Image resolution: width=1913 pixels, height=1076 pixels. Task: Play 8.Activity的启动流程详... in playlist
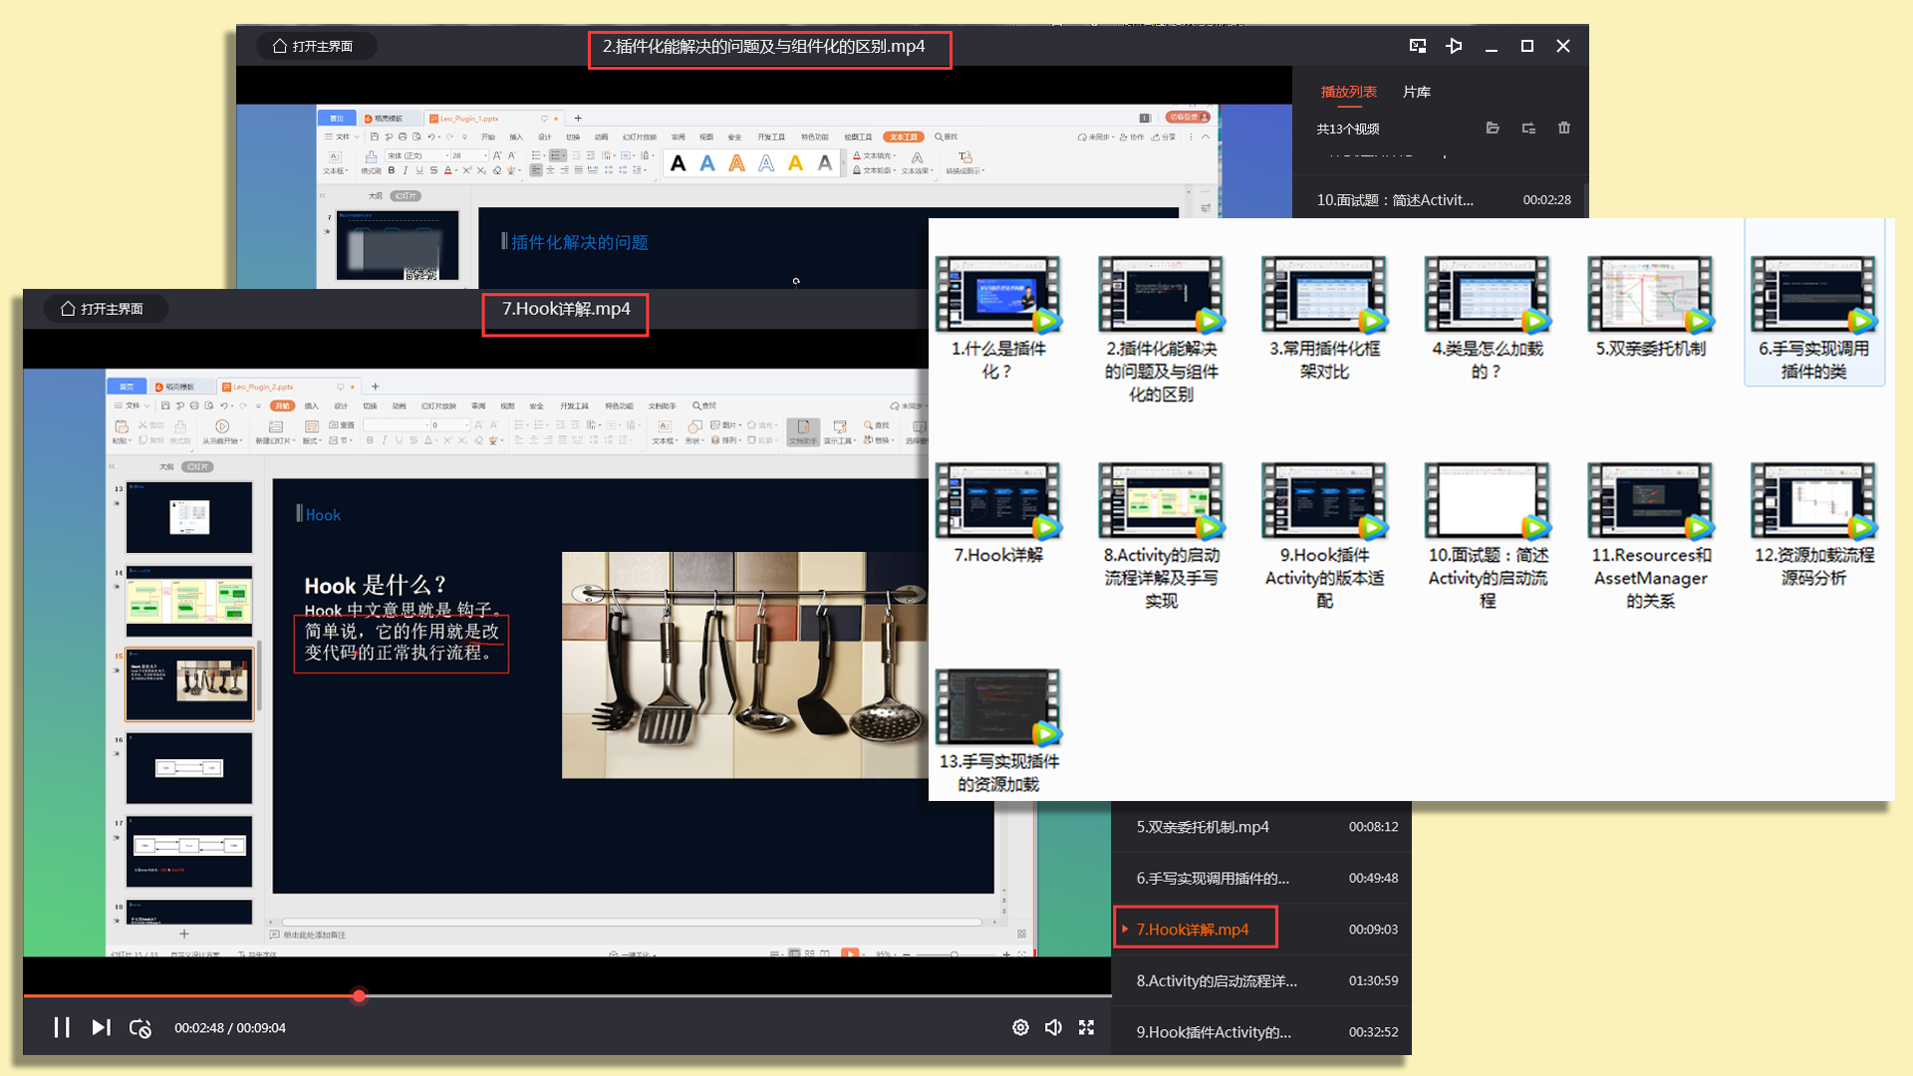1261,980
